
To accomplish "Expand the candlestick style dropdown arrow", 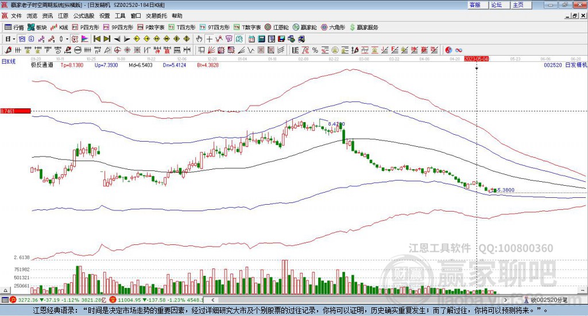I will [x=67, y=39].
